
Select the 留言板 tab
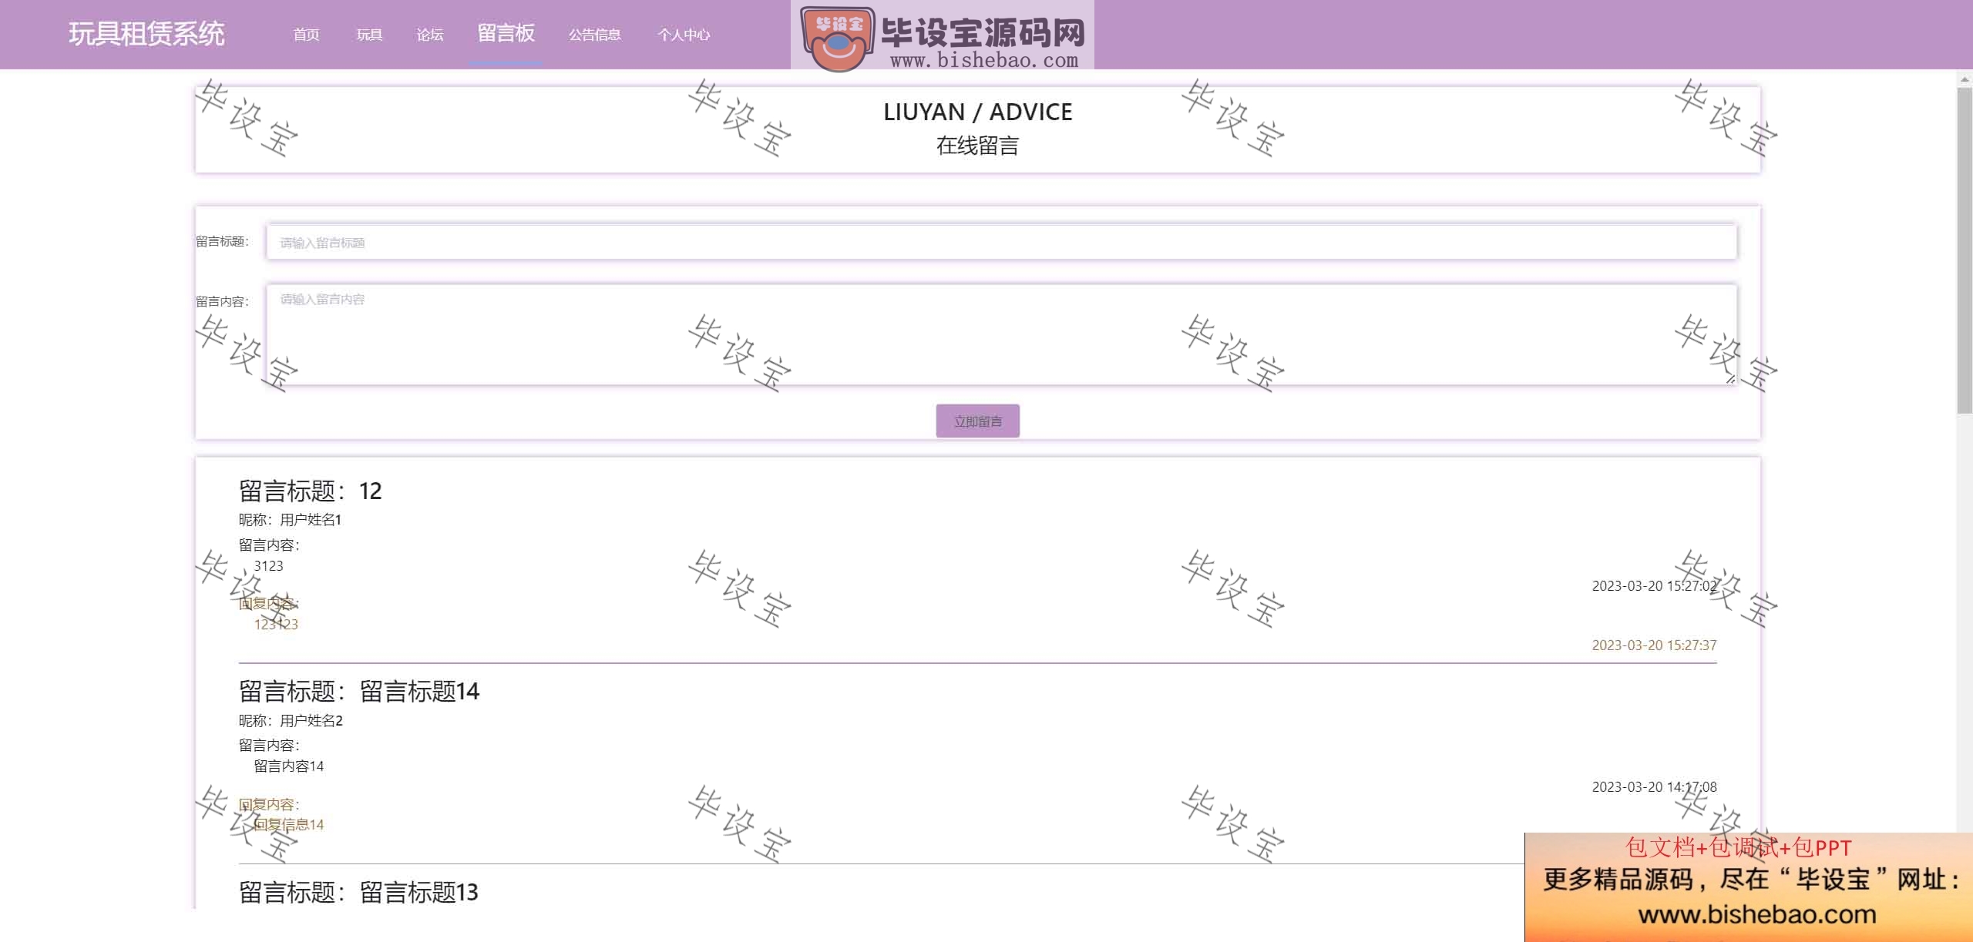[506, 33]
